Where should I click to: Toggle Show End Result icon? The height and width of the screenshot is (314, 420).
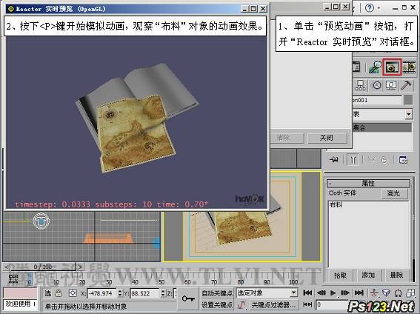pyautogui.click(x=353, y=160)
